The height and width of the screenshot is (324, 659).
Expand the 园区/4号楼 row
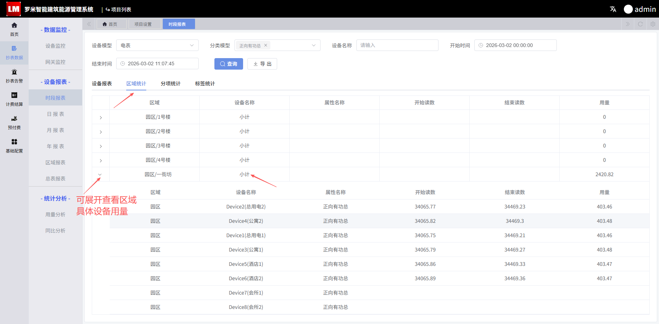click(x=101, y=160)
